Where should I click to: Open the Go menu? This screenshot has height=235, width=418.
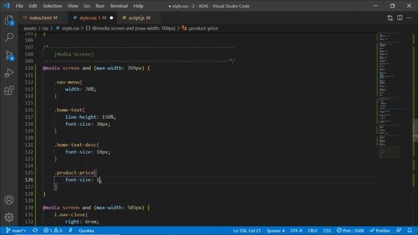87,6
